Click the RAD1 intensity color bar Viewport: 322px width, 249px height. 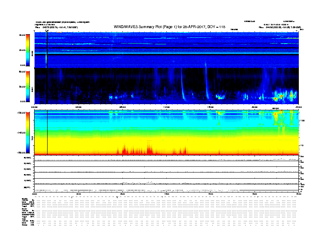28,87
